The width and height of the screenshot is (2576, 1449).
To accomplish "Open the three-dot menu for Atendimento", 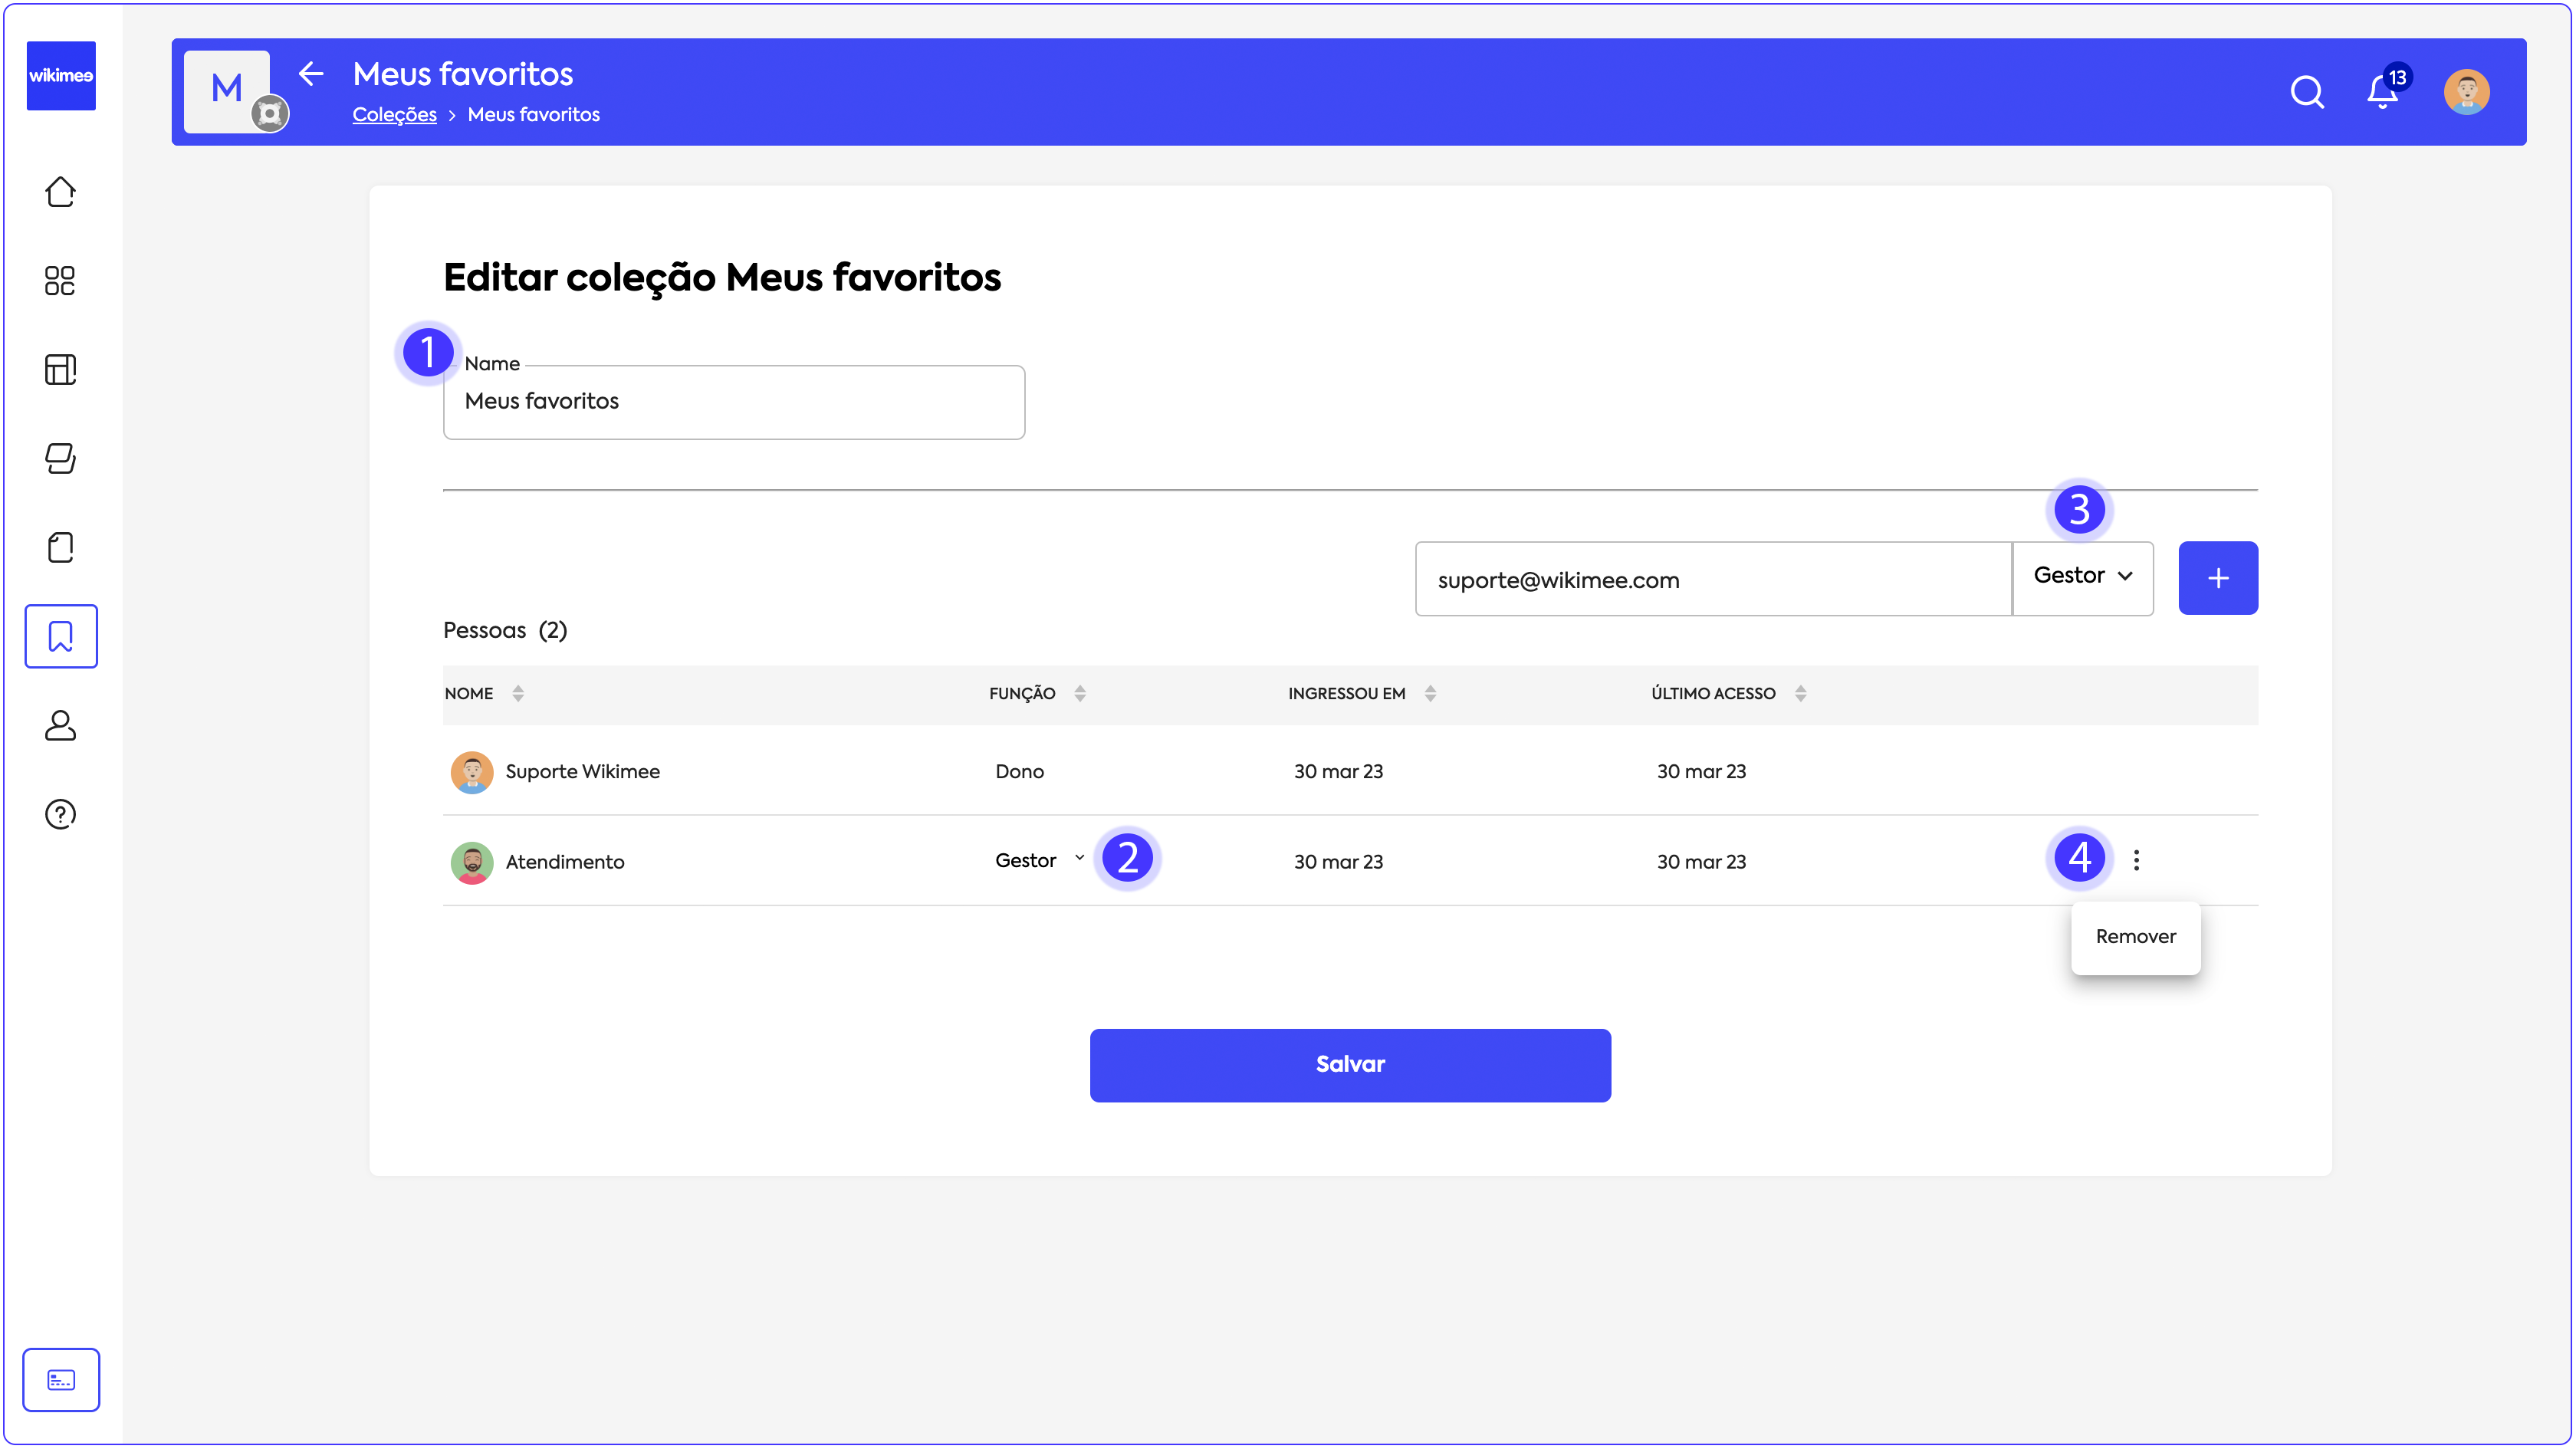I will point(2136,860).
